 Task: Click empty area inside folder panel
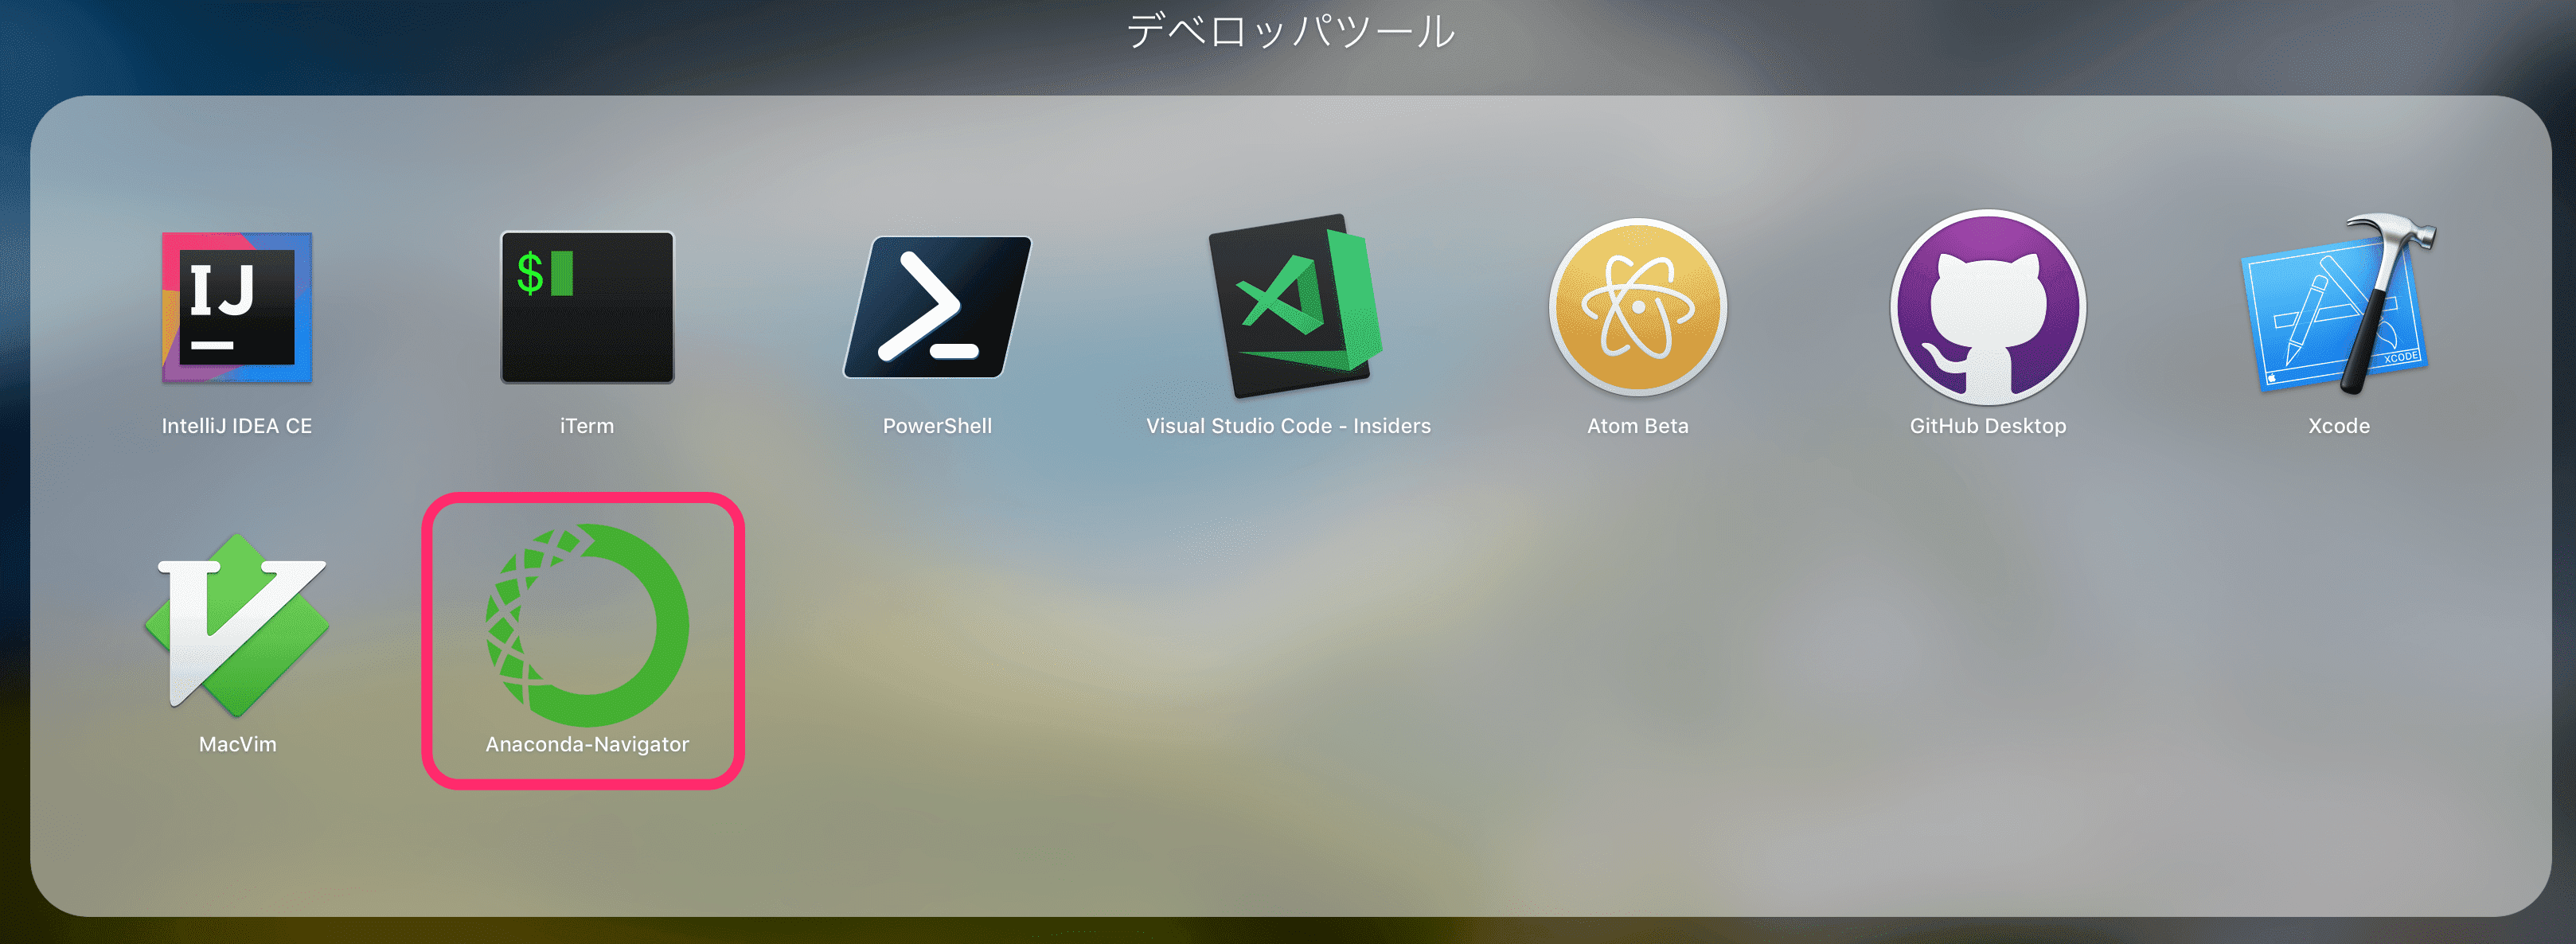pos(1600,680)
